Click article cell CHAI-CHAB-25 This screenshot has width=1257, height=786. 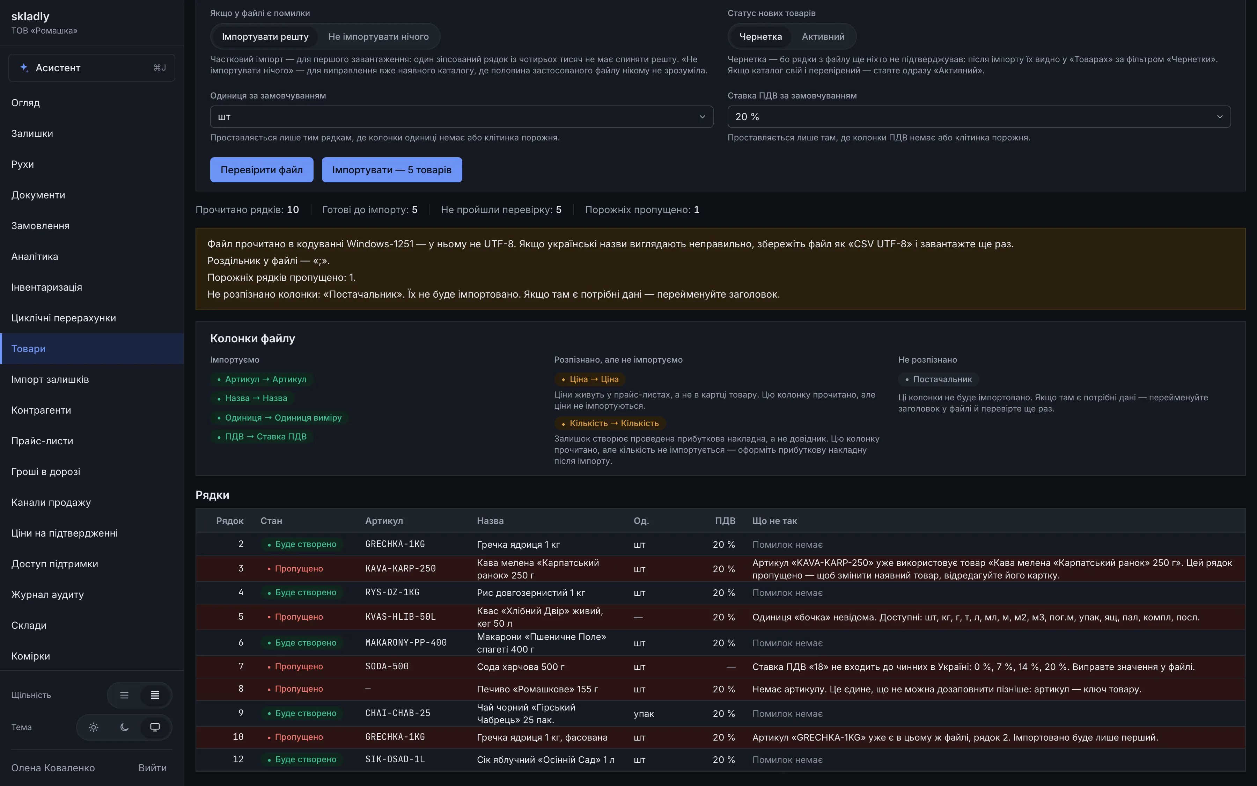click(398, 713)
